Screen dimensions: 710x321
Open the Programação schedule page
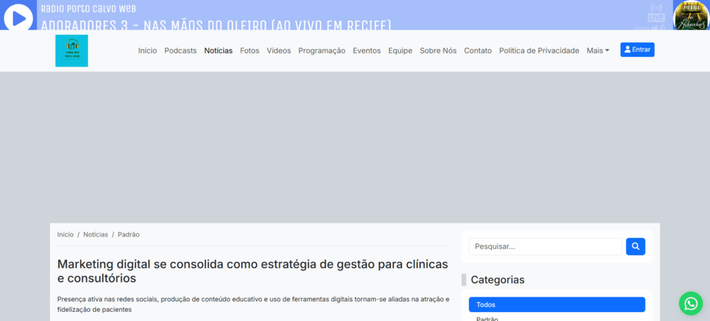pyautogui.click(x=322, y=51)
